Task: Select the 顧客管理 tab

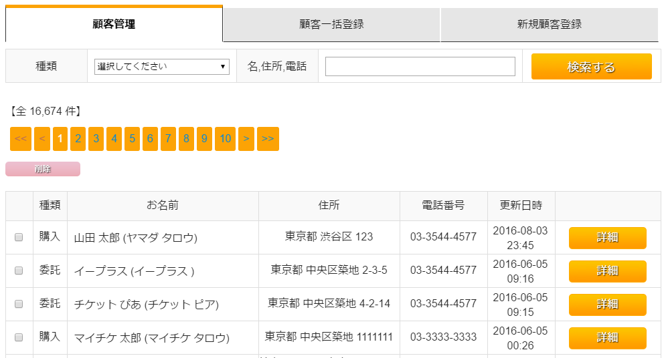Action: click(114, 25)
